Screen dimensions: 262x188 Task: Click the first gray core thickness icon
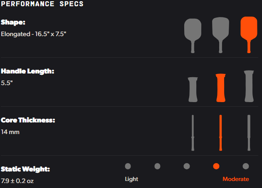pyautogui.click(x=193, y=133)
